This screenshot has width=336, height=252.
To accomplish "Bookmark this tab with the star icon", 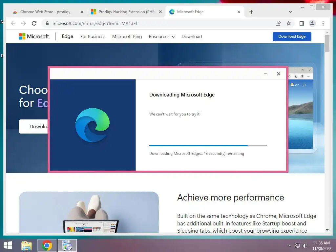I will click(x=289, y=23).
